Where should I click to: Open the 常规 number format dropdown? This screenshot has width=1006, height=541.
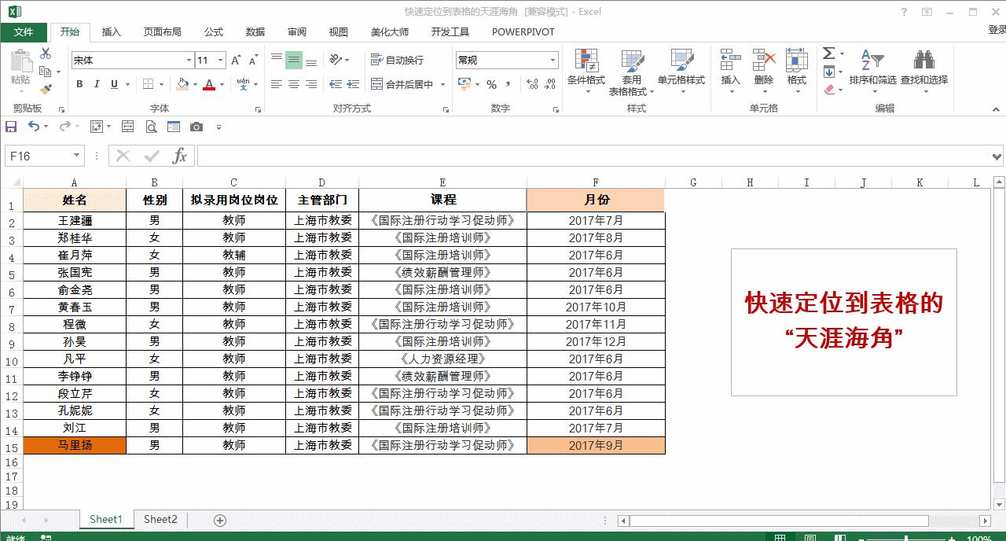(x=555, y=59)
